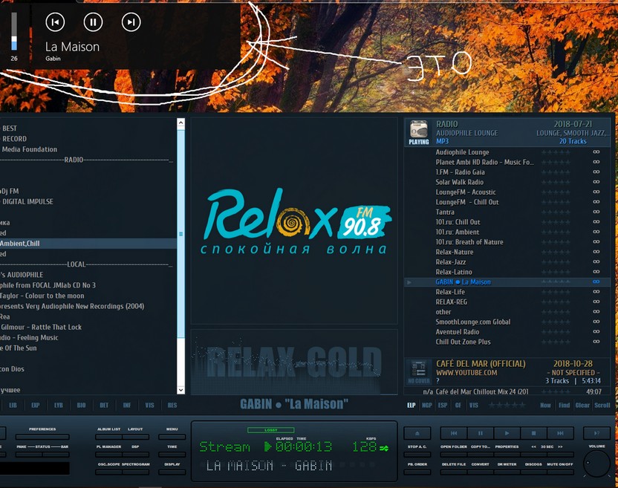The height and width of the screenshot is (488, 618).
Task: Click the player's pause button
Action: pos(480,433)
